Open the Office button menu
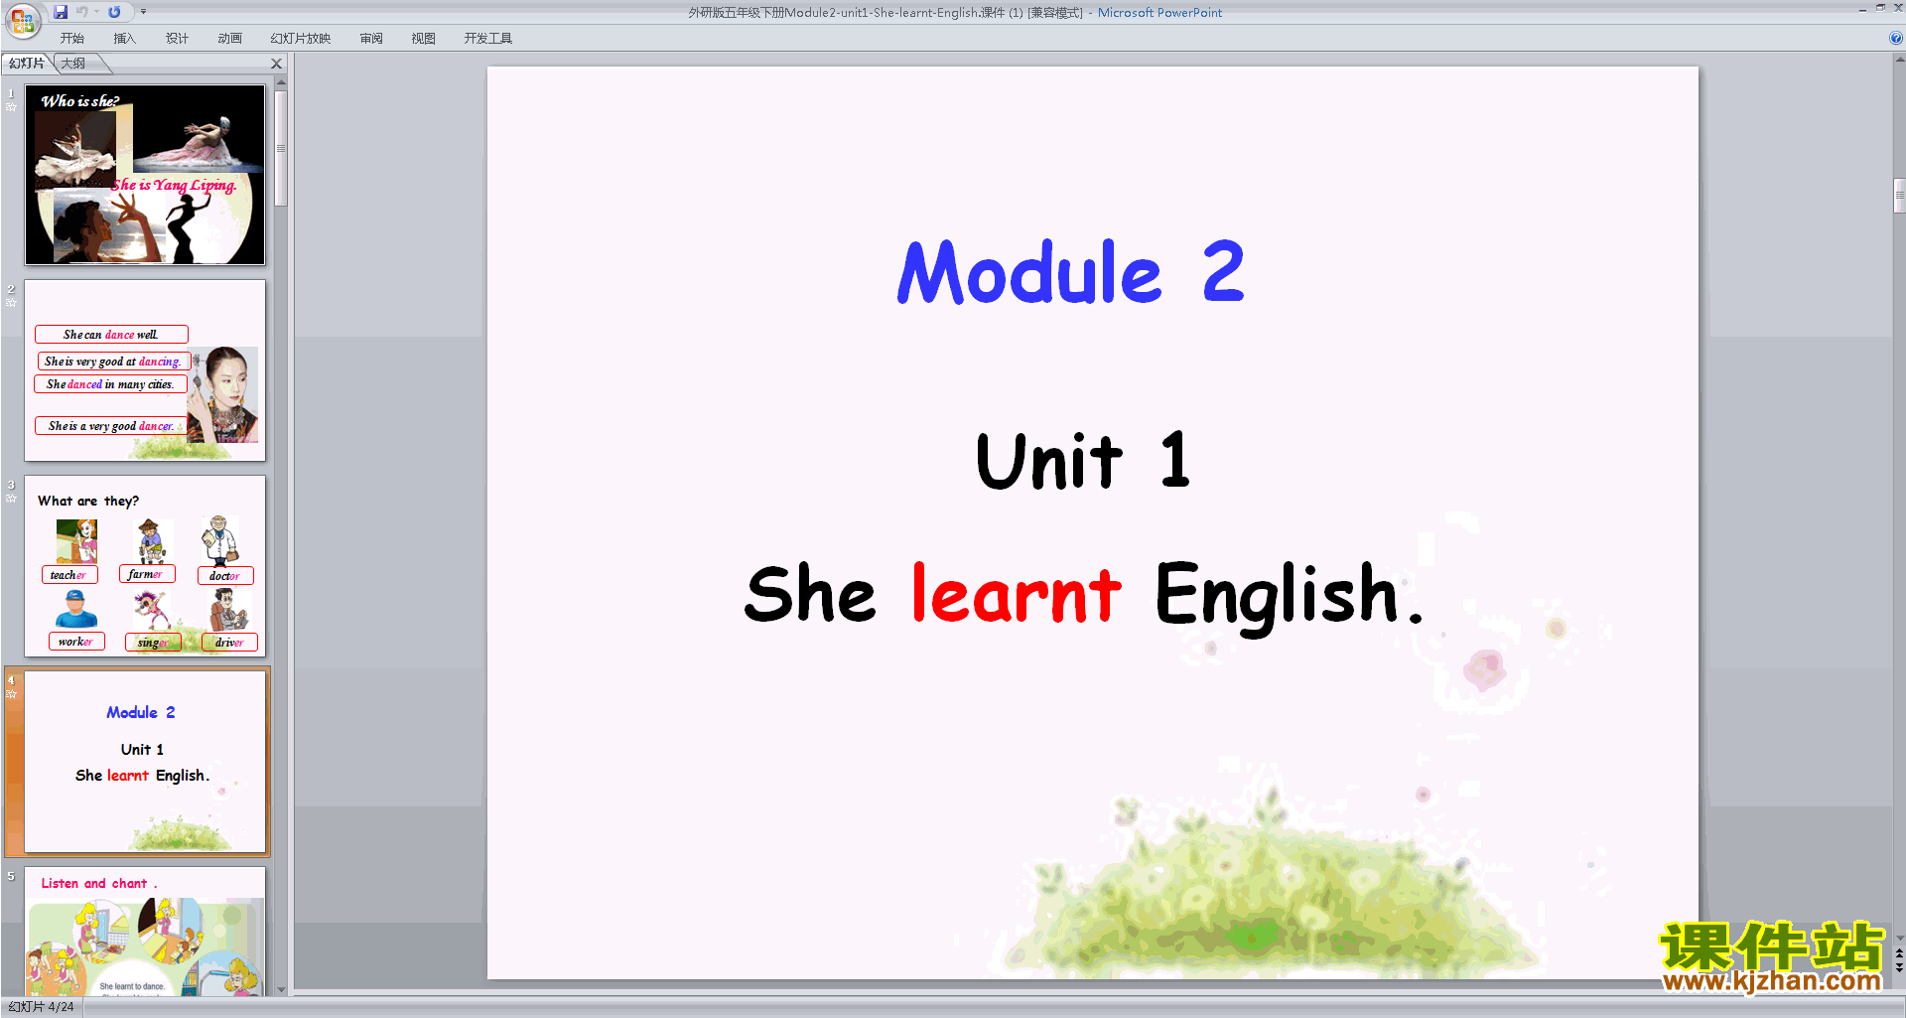 click(22, 19)
